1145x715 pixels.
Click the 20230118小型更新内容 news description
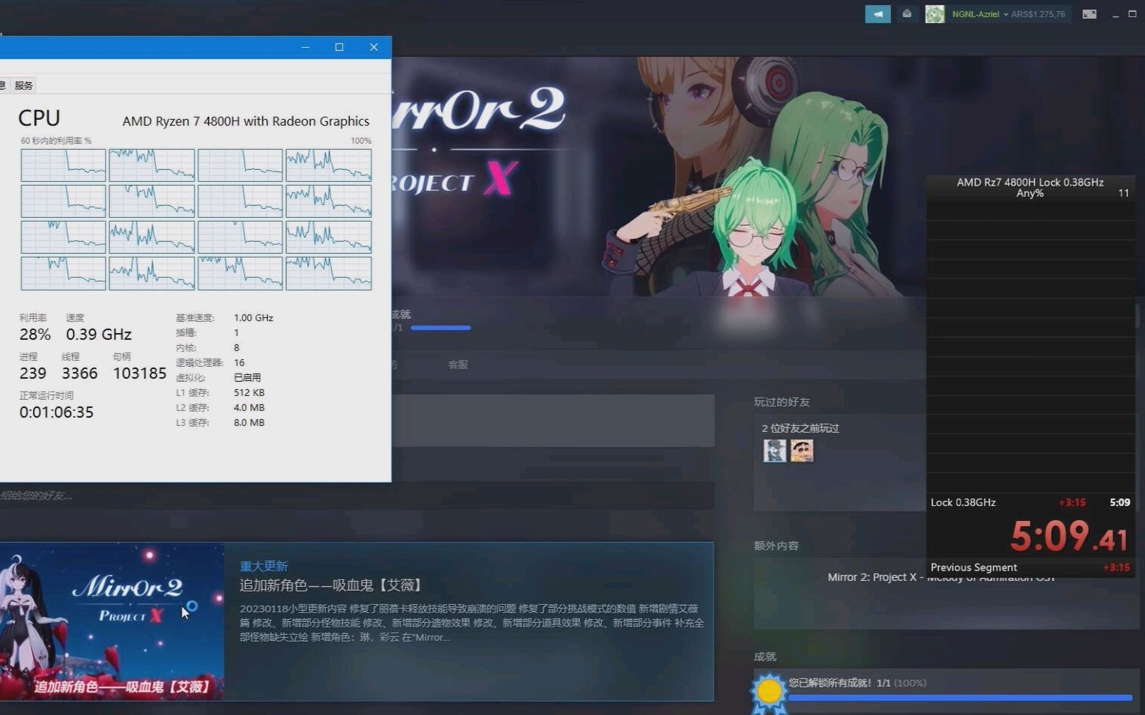[472, 623]
